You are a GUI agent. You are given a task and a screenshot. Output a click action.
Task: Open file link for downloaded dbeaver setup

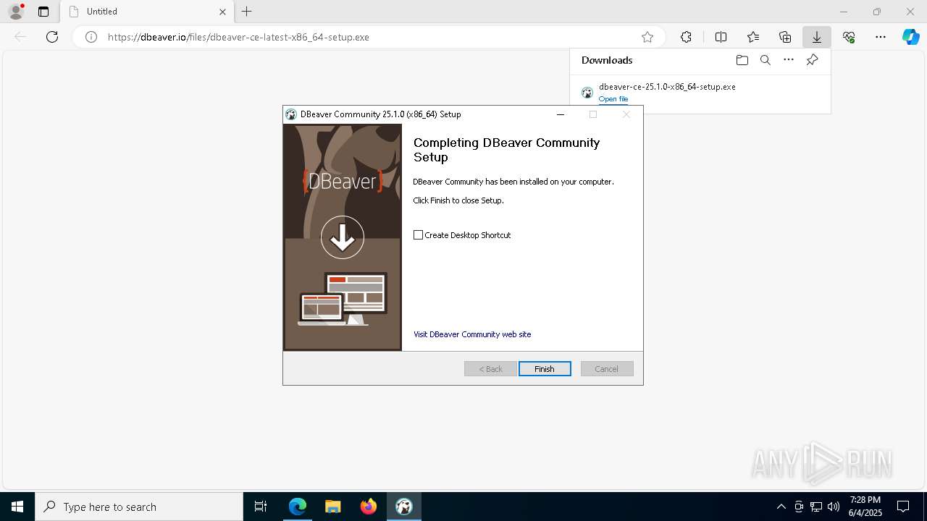click(613, 99)
